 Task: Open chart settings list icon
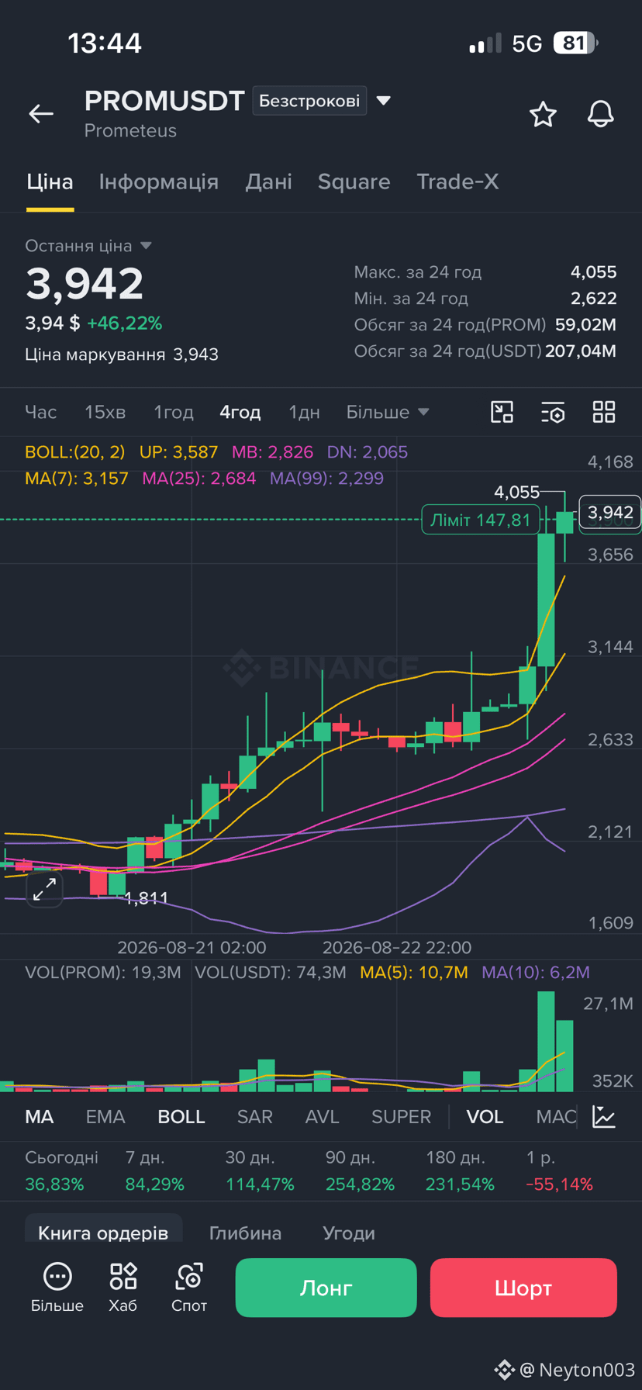click(553, 412)
